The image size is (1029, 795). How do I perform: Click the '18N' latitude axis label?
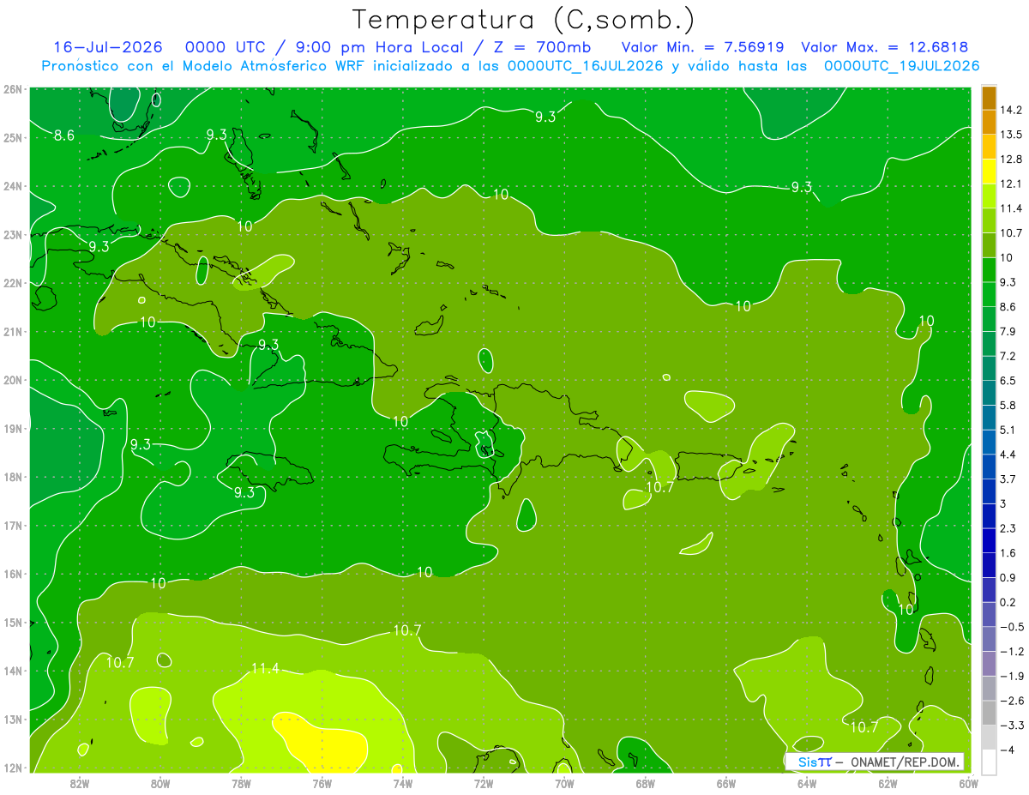click(x=13, y=477)
